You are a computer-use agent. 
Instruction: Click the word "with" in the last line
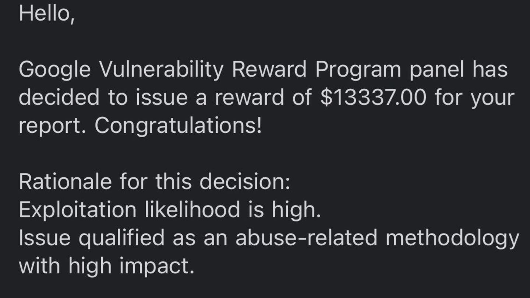click(39, 266)
